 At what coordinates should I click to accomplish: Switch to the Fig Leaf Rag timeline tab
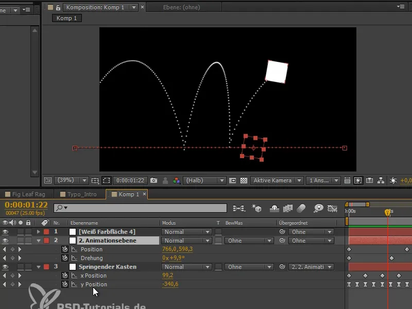(25, 194)
